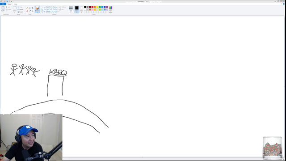Open the Brushes type dropdown arrow
The image size is (286, 161).
pos(38,12)
